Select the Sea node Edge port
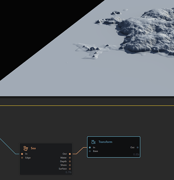This screenshot has height=180, width=174. click(22, 158)
